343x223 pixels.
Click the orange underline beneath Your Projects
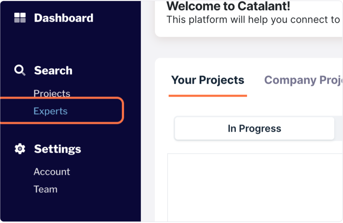click(208, 96)
